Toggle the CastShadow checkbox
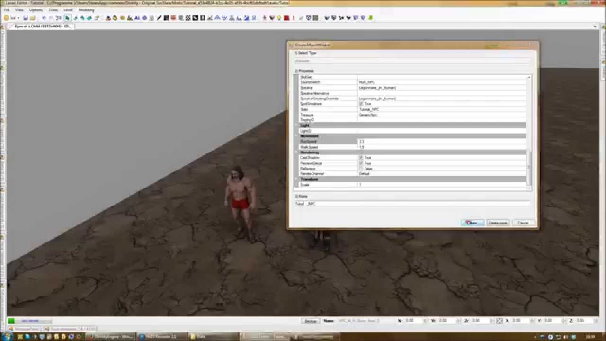Viewport: 606px width, 341px height. pos(361,158)
